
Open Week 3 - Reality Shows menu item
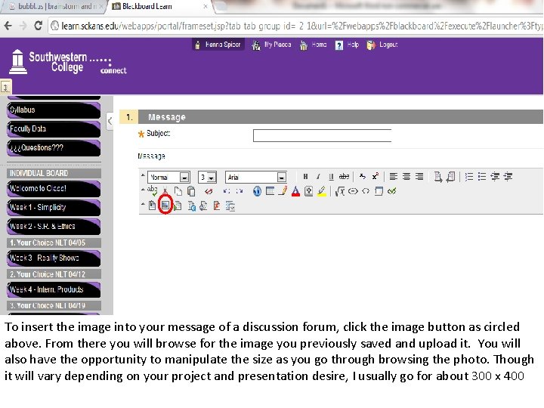point(54,258)
